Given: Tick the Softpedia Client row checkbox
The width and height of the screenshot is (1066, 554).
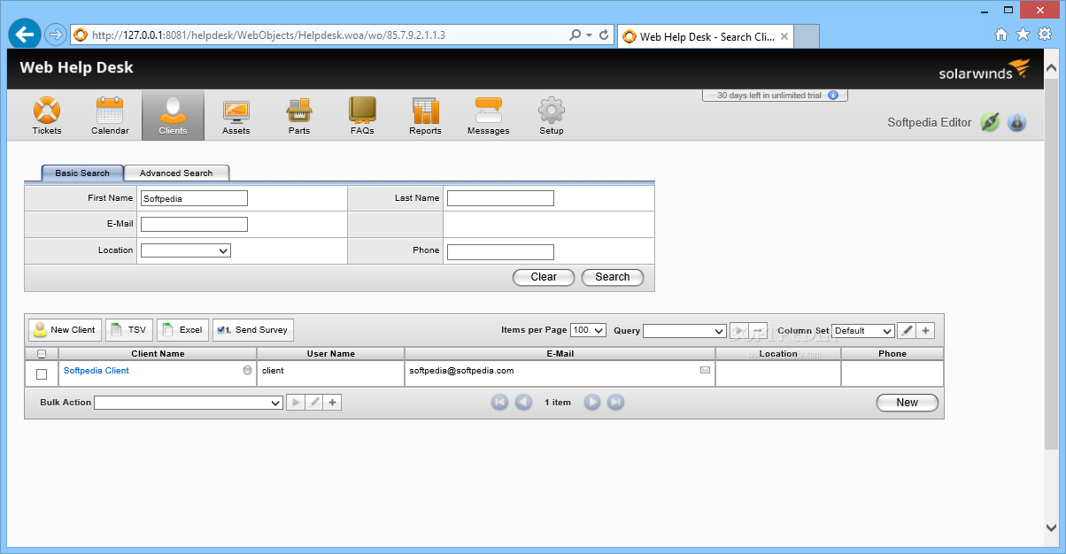Looking at the screenshot, I should point(42,374).
